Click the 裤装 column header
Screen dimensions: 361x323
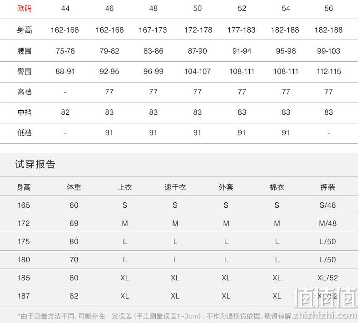coord(327,187)
